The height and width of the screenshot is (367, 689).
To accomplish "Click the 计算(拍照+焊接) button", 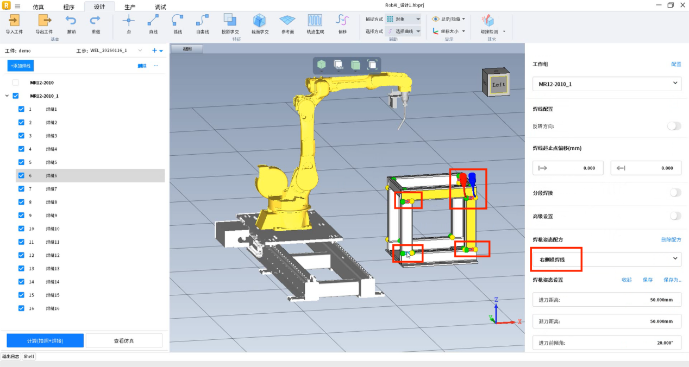I will [x=45, y=341].
